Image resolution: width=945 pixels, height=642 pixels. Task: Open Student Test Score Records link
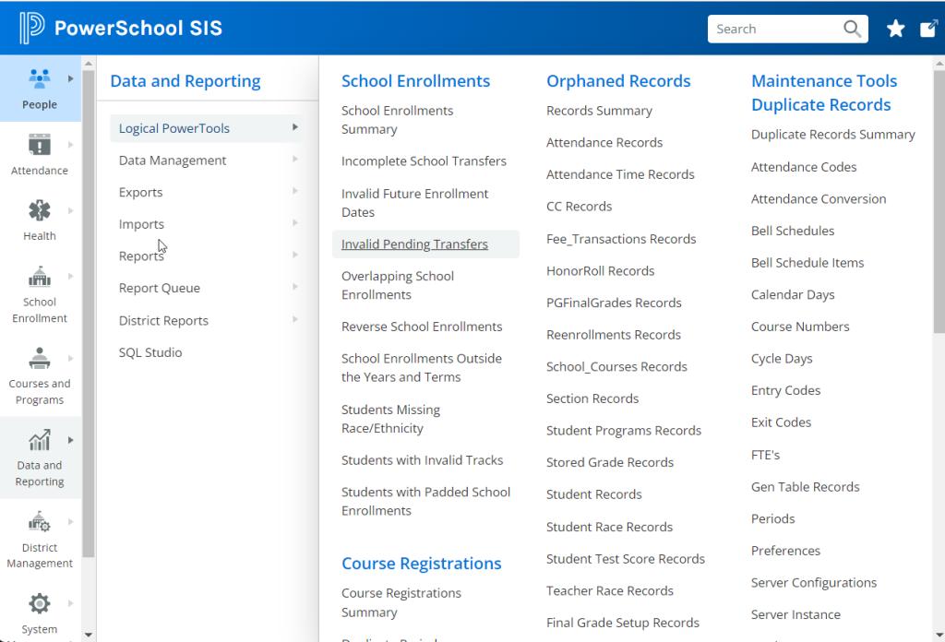click(x=626, y=558)
